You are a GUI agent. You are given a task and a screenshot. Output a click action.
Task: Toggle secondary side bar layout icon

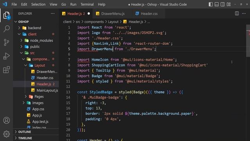(223, 4)
